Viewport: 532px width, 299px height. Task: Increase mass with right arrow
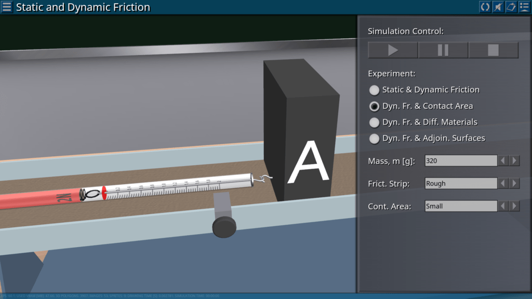pos(514,161)
